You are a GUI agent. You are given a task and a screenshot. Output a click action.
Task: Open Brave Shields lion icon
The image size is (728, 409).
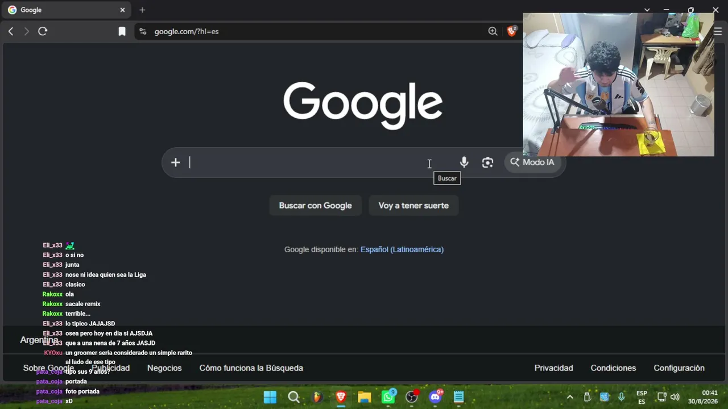(x=512, y=31)
